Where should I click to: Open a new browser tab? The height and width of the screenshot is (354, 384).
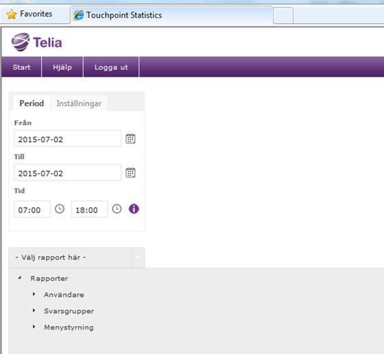(x=283, y=16)
